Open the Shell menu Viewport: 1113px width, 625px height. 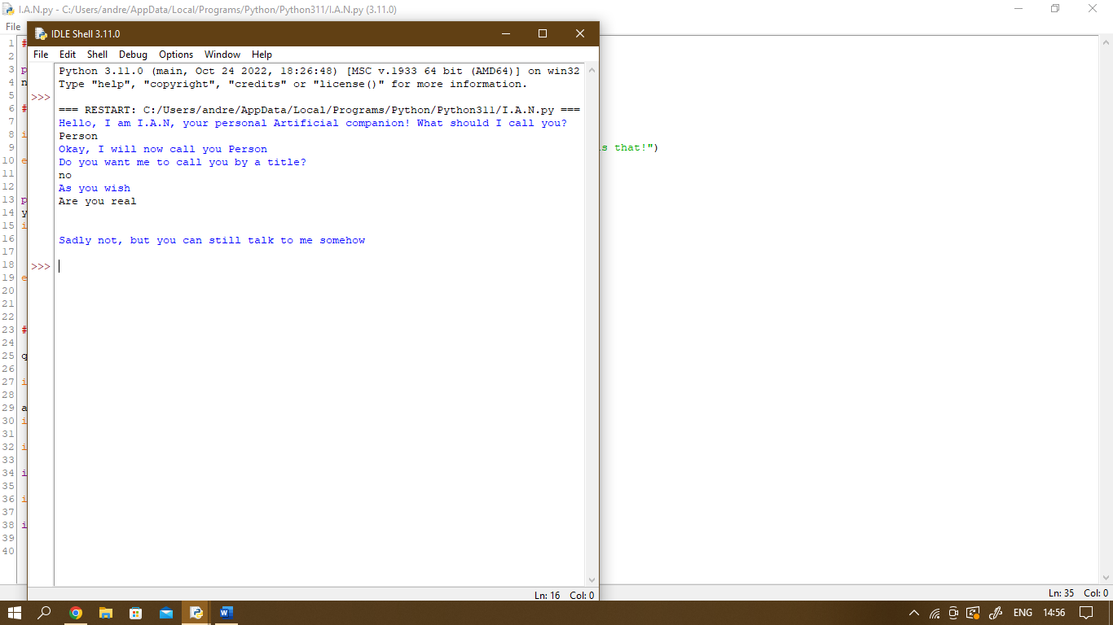coord(97,55)
